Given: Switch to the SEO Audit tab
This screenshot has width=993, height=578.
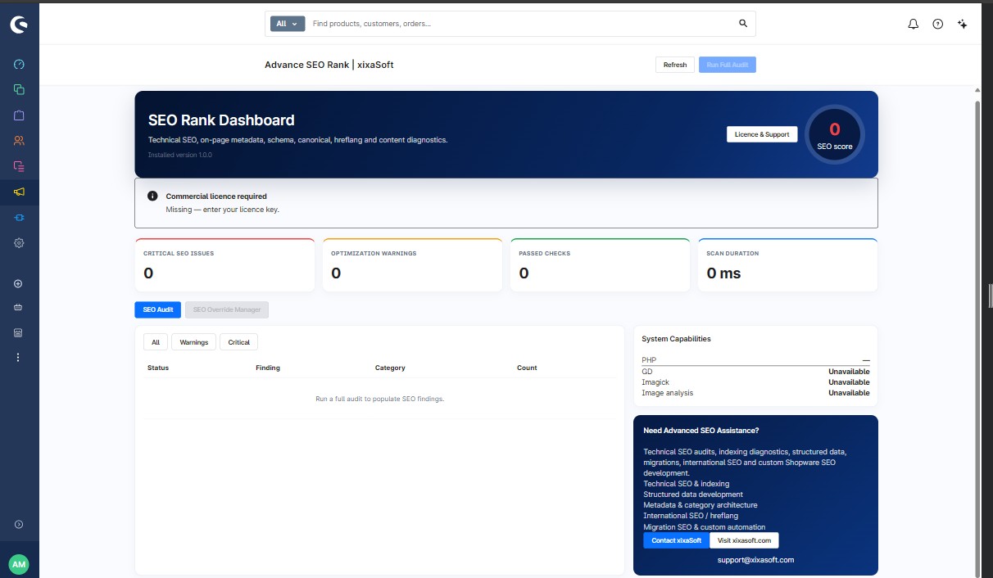Looking at the screenshot, I should click(x=157, y=309).
